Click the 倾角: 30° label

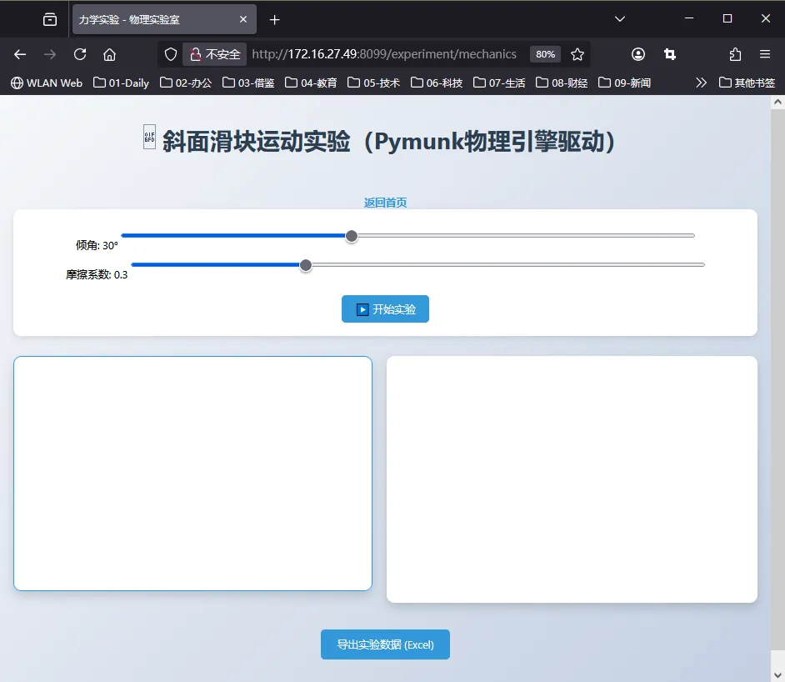[x=97, y=245]
